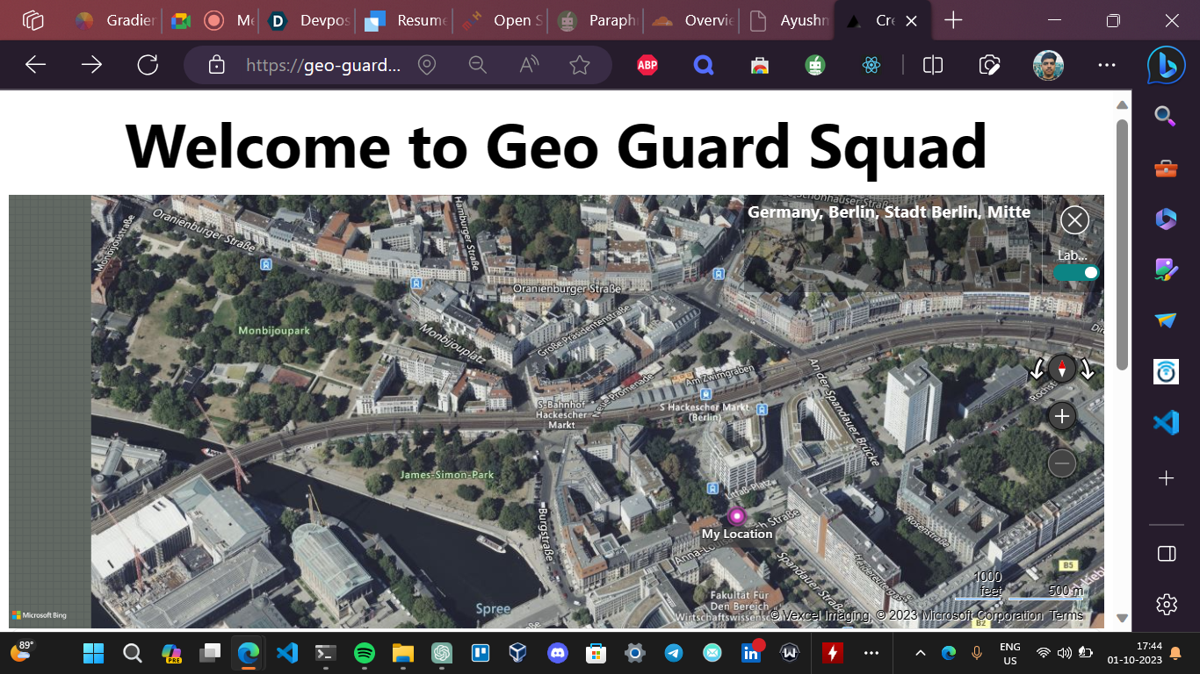Open a new browser tab
Viewport: 1200px width, 674px height.
(x=953, y=20)
